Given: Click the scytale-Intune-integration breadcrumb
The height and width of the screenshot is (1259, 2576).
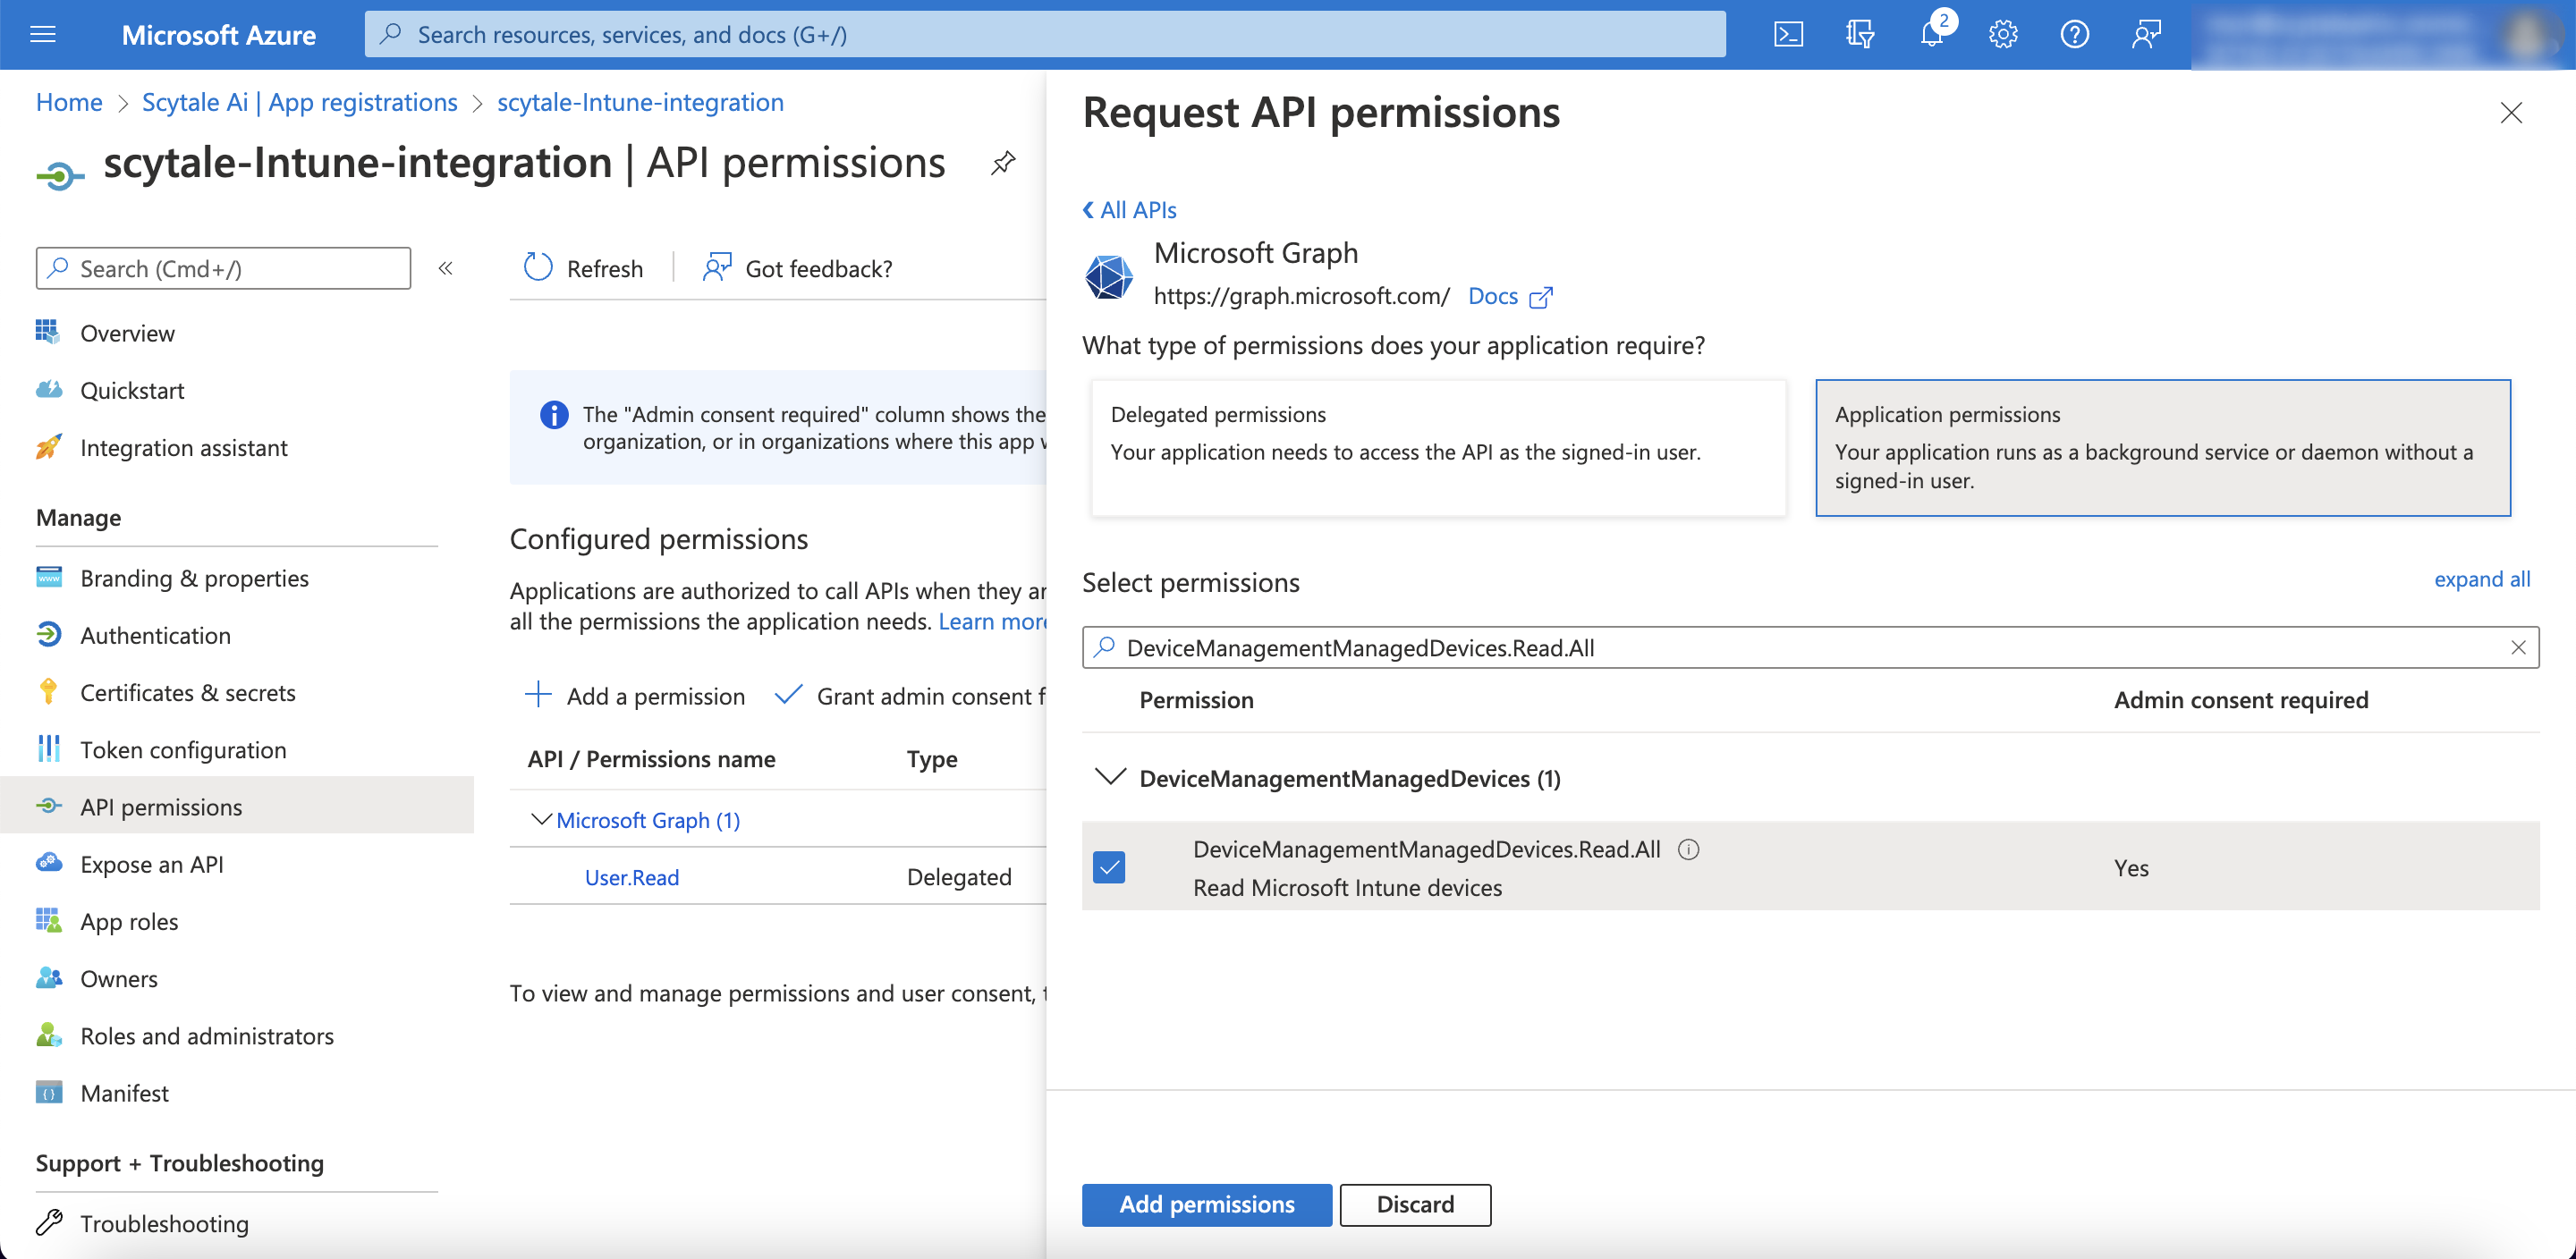Looking at the screenshot, I should 640,102.
